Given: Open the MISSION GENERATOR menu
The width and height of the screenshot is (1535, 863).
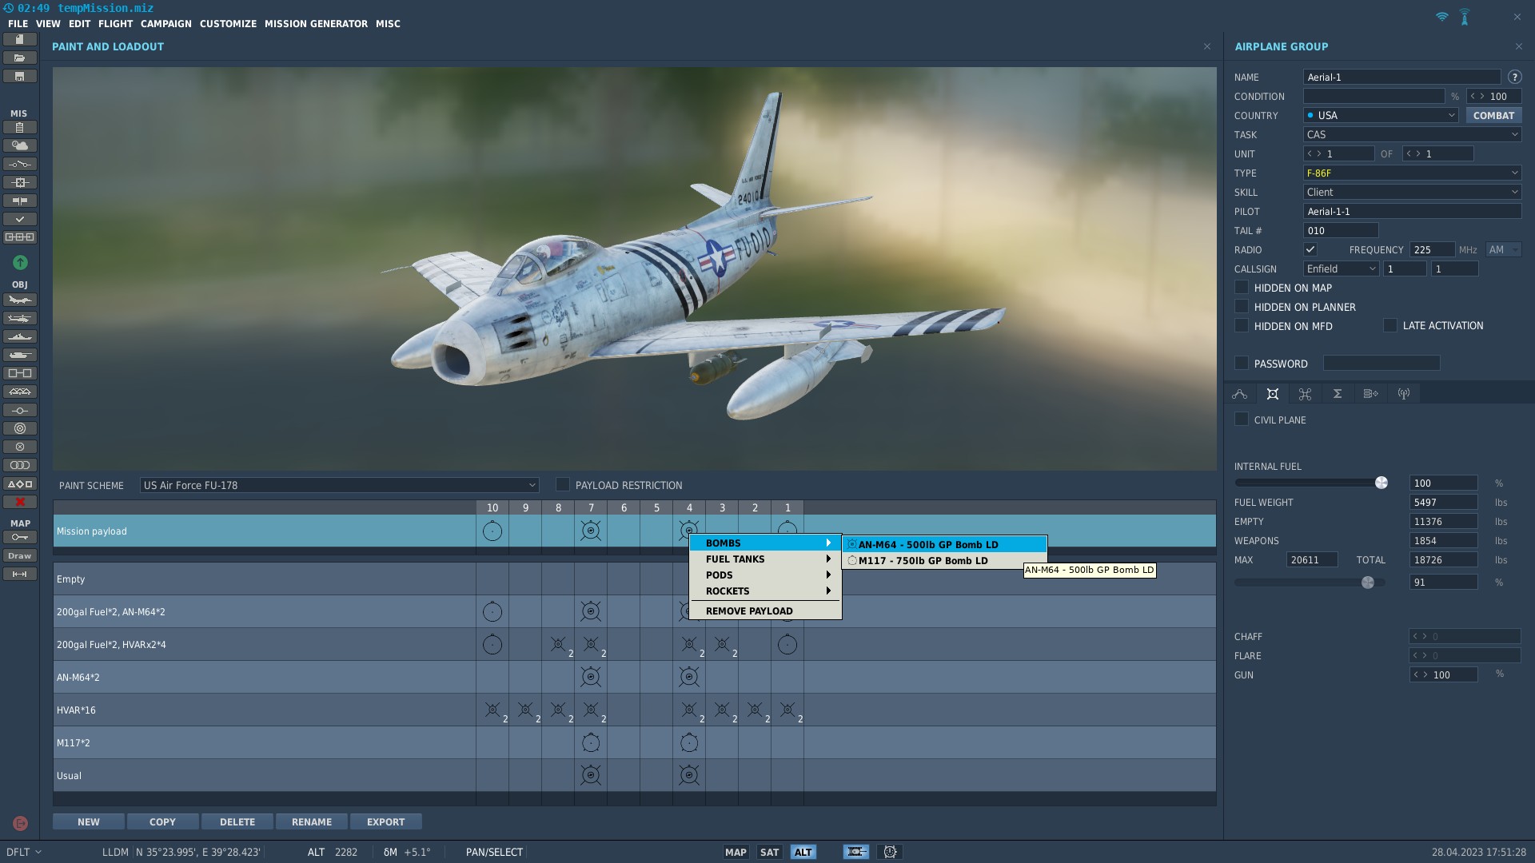Looking at the screenshot, I should click(x=316, y=24).
